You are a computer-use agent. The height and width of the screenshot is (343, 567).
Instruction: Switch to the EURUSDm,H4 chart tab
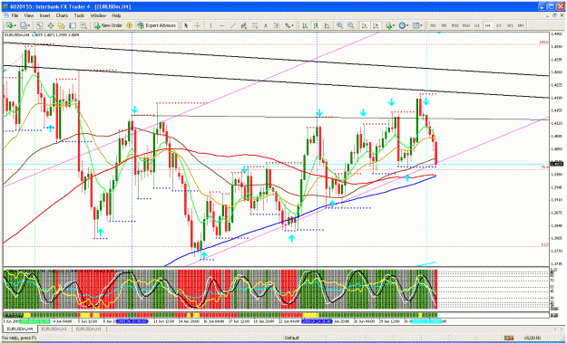coord(20,329)
